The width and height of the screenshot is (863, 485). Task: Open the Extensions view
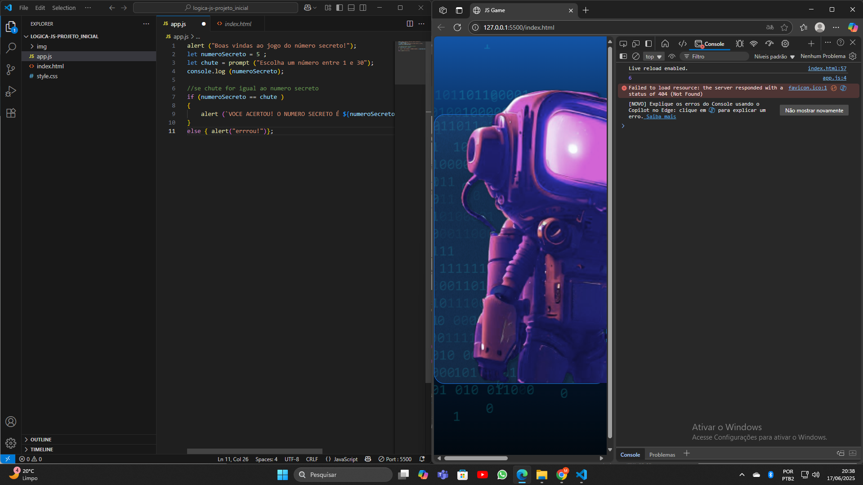click(11, 113)
